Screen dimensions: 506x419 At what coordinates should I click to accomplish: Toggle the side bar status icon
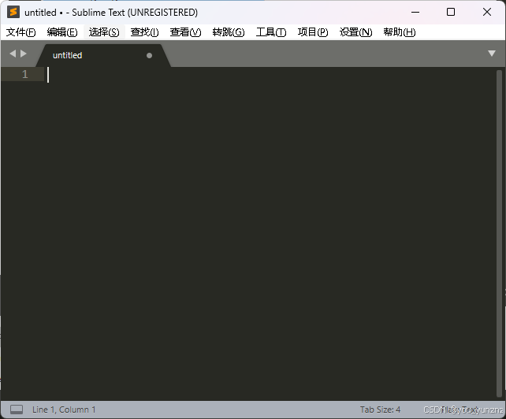[17, 410]
